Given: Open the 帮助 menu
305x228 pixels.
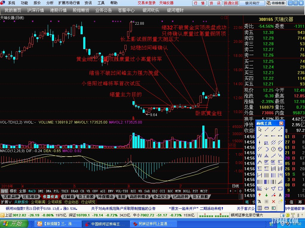Looking at the screenshot, I should click(114, 3).
